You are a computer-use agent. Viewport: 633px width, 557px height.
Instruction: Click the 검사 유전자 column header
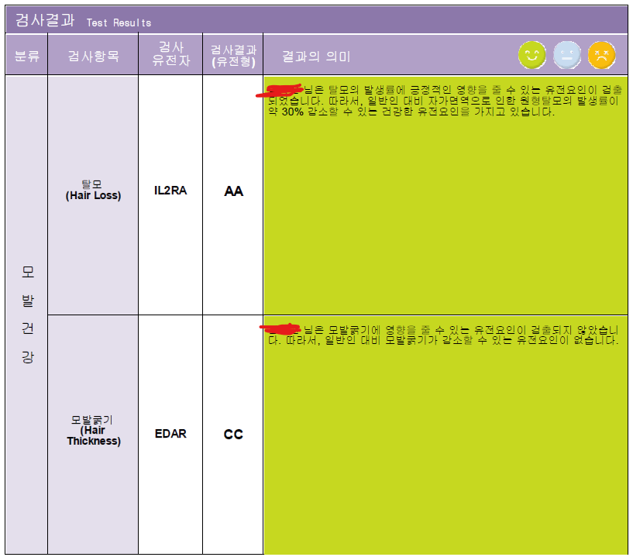click(170, 54)
